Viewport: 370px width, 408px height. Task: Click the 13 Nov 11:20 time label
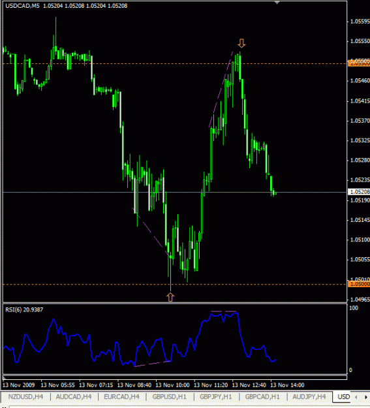(x=211, y=385)
